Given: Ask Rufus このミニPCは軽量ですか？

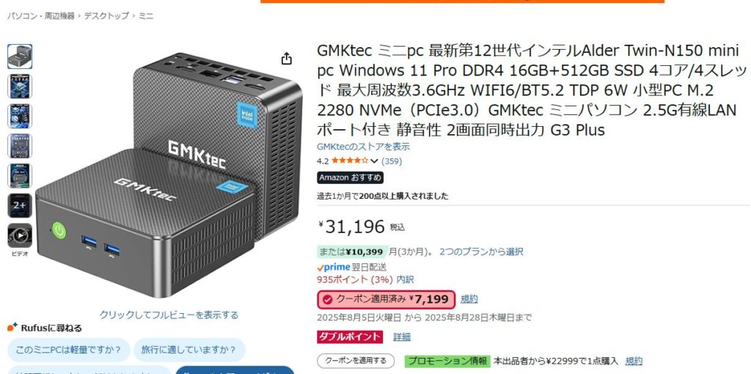Looking at the screenshot, I should point(68,350).
